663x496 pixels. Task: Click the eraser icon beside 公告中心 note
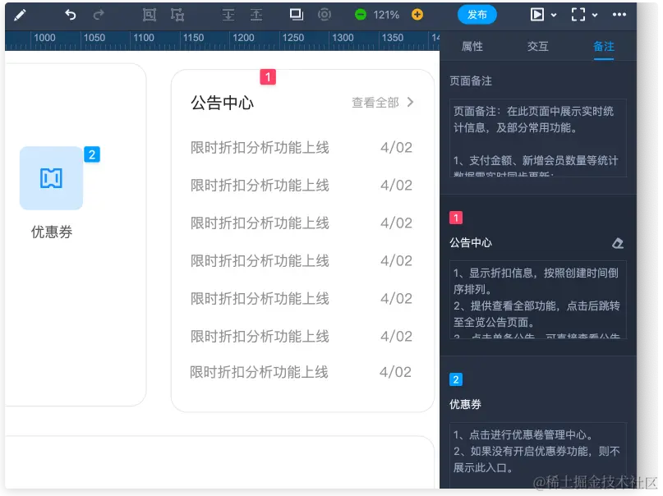618,243
